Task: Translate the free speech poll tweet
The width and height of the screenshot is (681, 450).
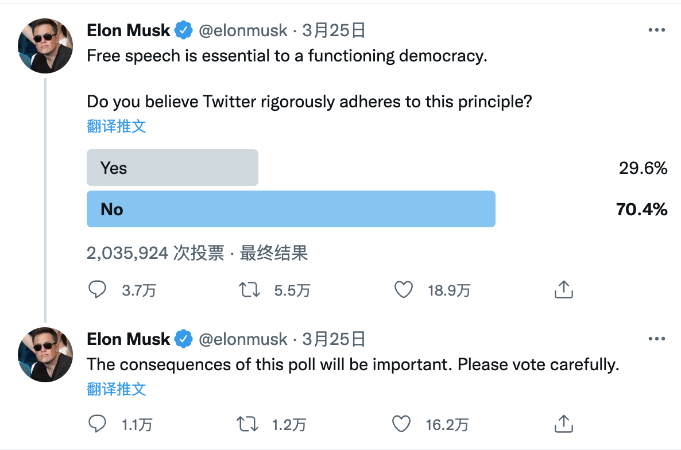Action: [x=117, y=126]
